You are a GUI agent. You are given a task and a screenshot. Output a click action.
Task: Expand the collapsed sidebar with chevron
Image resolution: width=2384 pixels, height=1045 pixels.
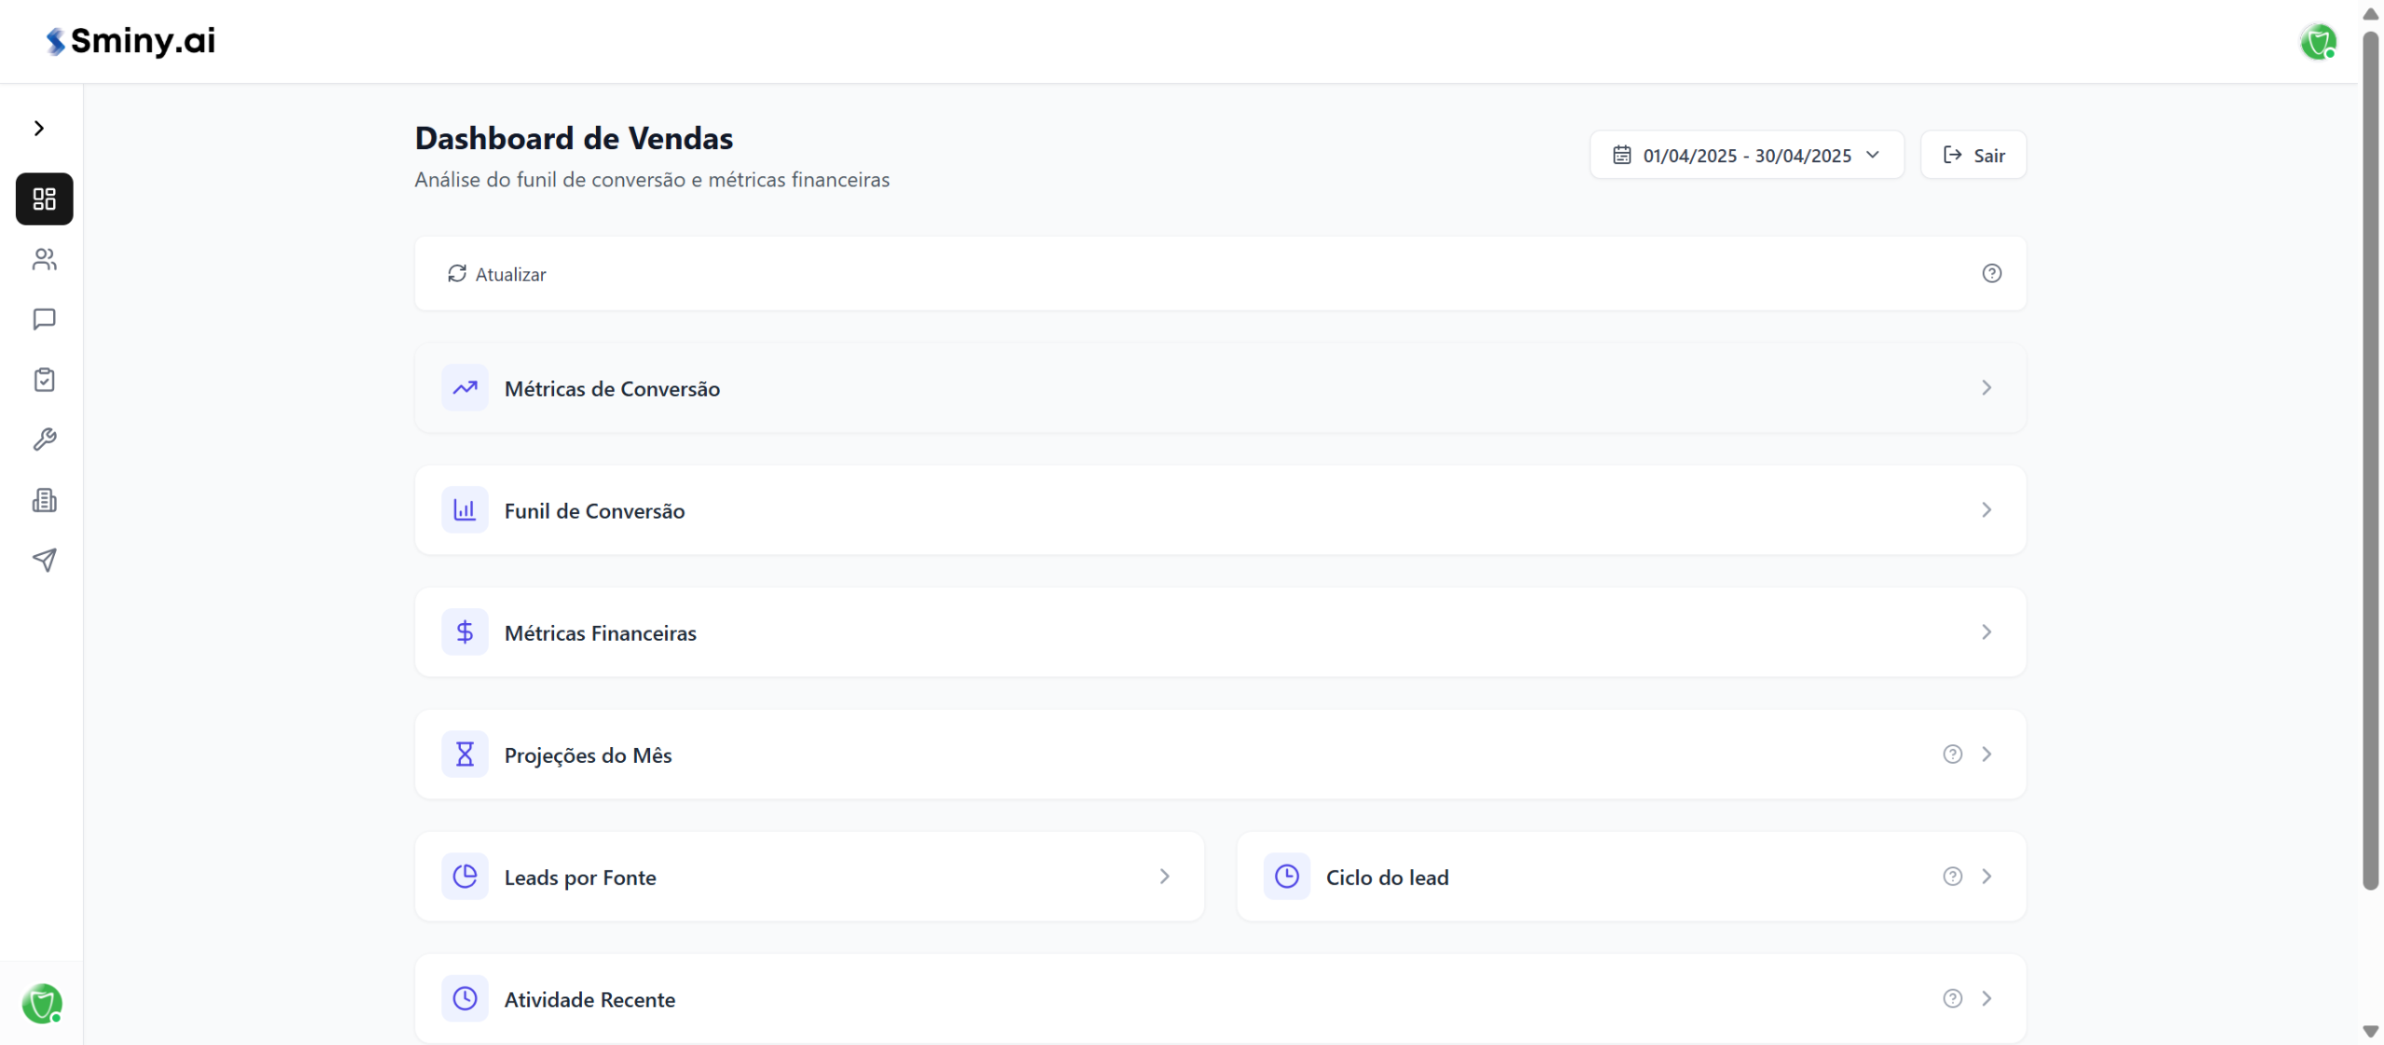[39, 128]
